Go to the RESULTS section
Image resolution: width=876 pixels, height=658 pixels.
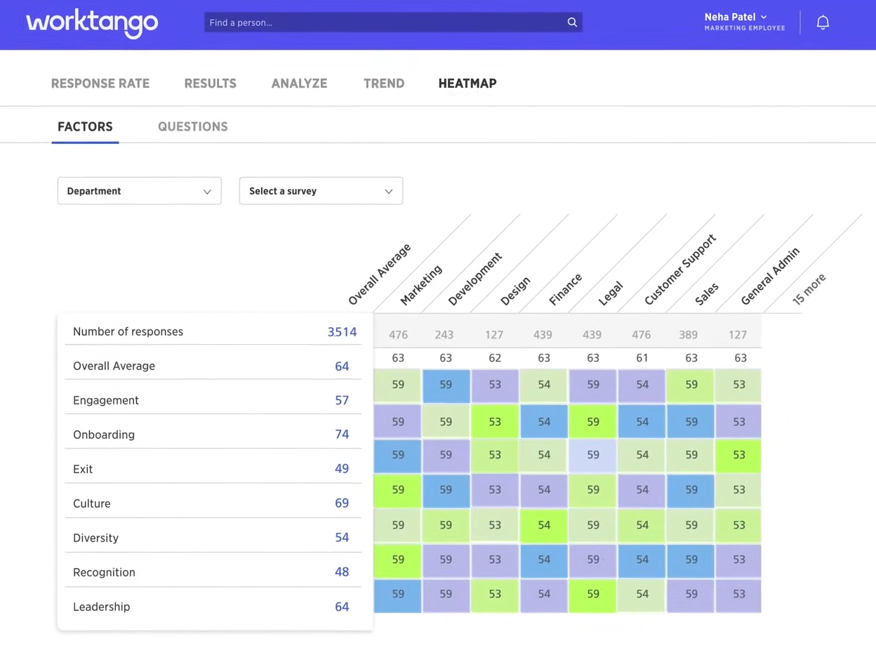click(210, 83)
